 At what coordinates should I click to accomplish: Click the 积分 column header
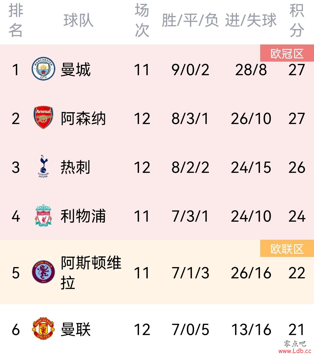click(x=297, y=20)
